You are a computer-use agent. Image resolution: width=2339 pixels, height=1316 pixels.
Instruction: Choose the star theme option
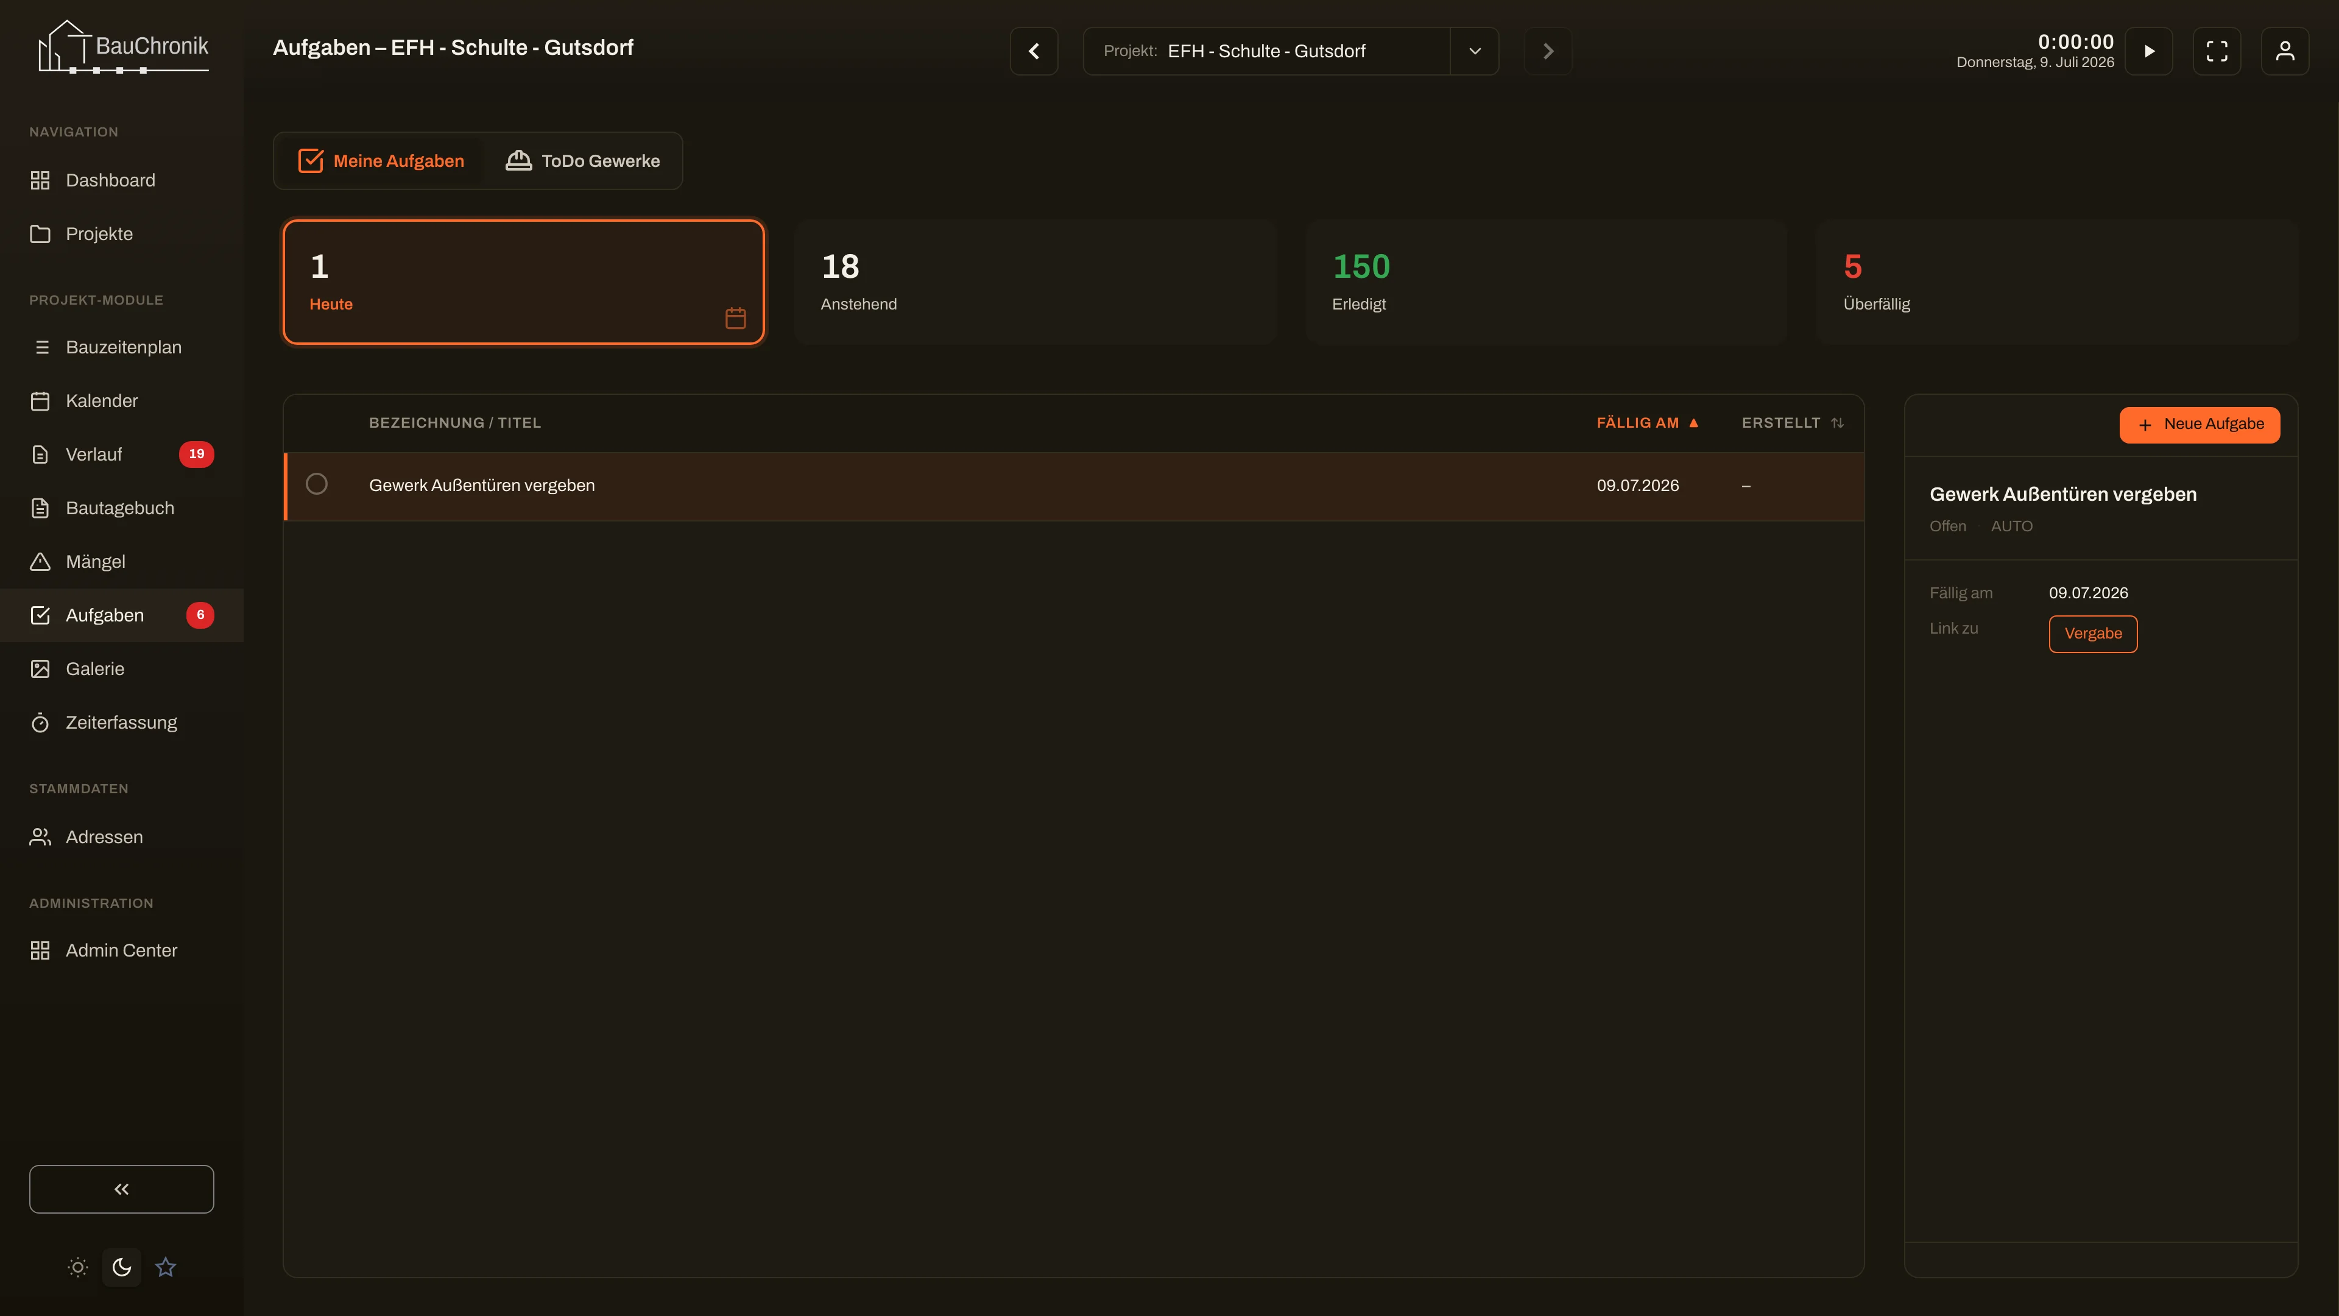coord(165,1267)
